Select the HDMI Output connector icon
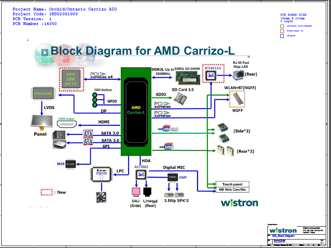 67,124
